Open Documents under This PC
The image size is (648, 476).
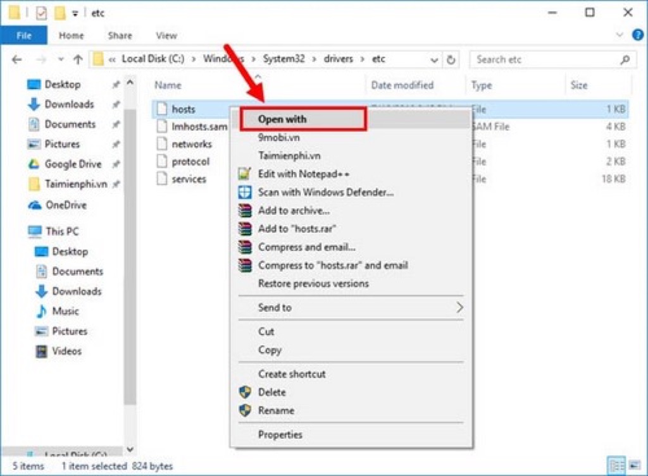coord(77,271)
